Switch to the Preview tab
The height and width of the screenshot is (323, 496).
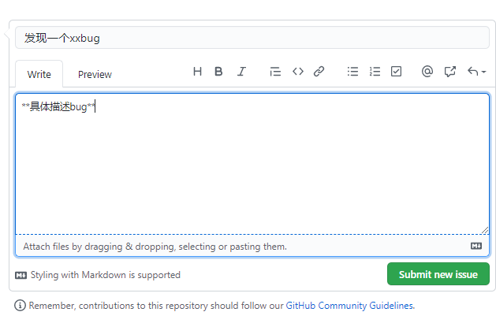(95, 74)
